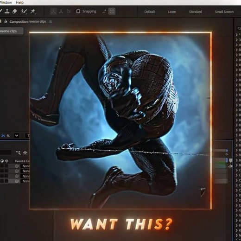This screenshot has width=241, height=241.
Task: Toggle 3D layer switch on second layer row
Action: click(6, 171)
